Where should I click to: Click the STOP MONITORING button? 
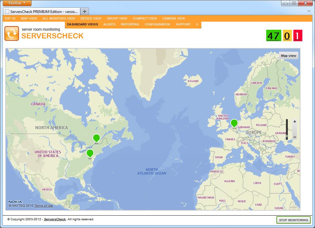coord(293,220)
